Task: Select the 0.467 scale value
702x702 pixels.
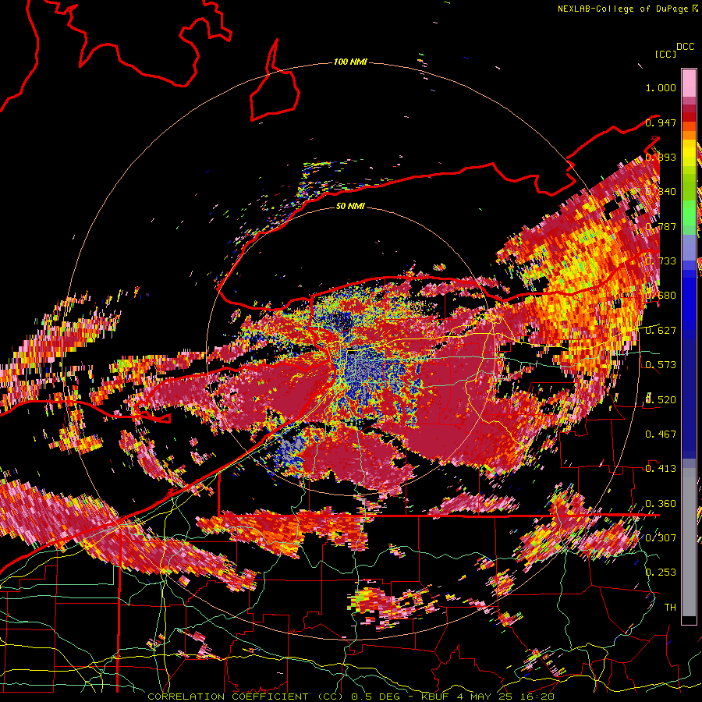Action: tap(661, 434)
